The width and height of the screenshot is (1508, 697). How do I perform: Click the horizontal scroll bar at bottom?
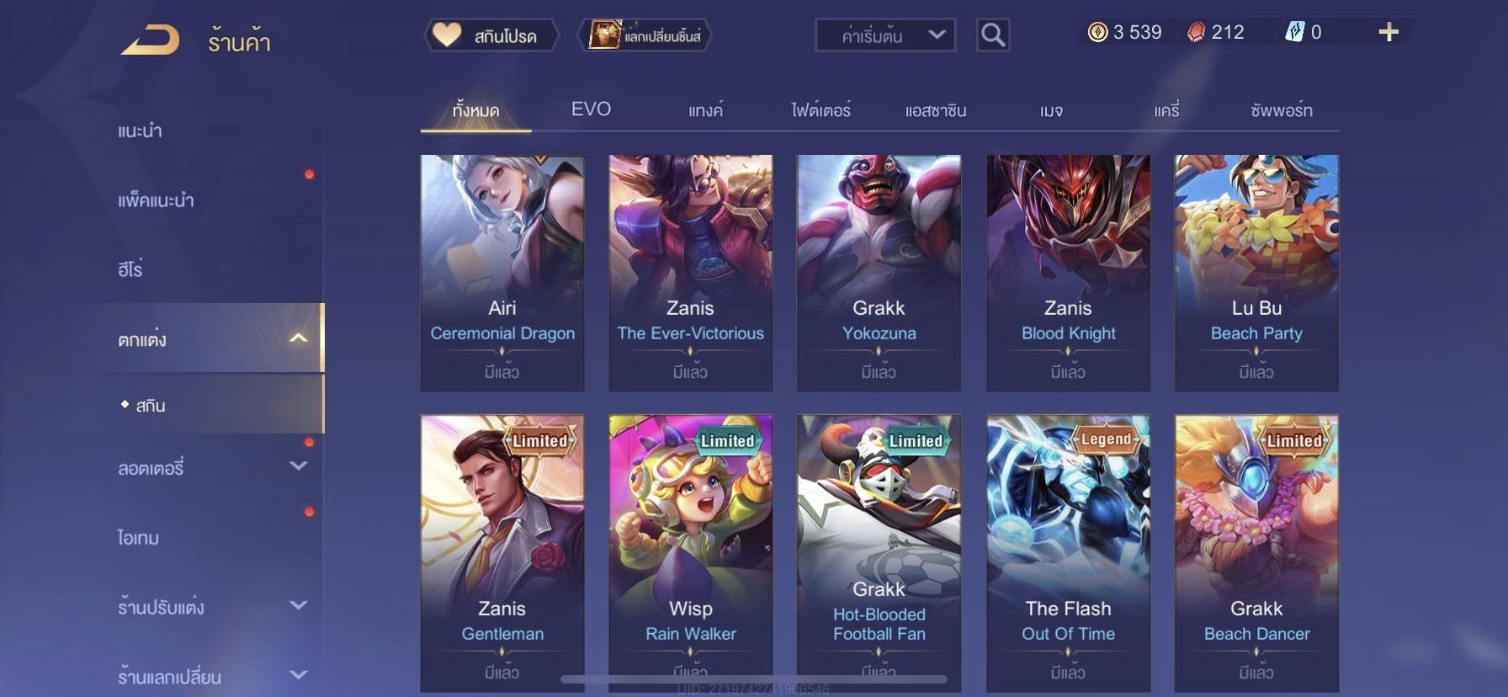pos(754,679)
